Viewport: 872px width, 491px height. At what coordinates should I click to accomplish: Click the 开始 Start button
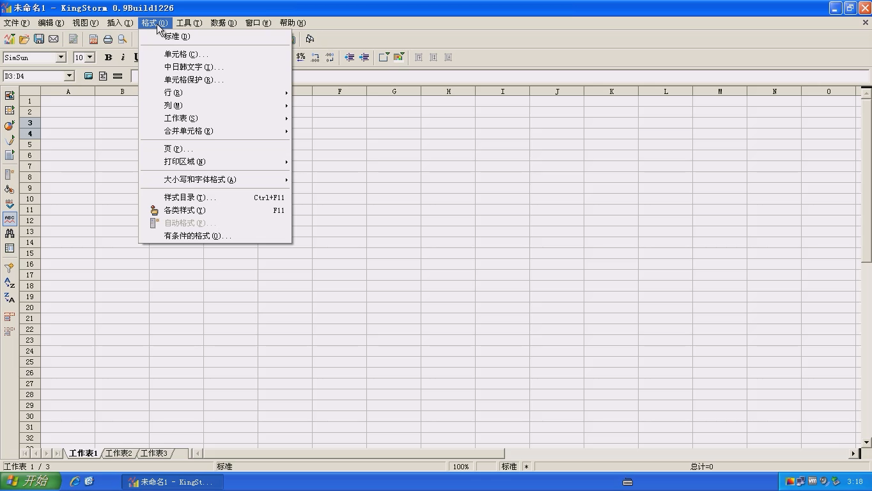30,481
